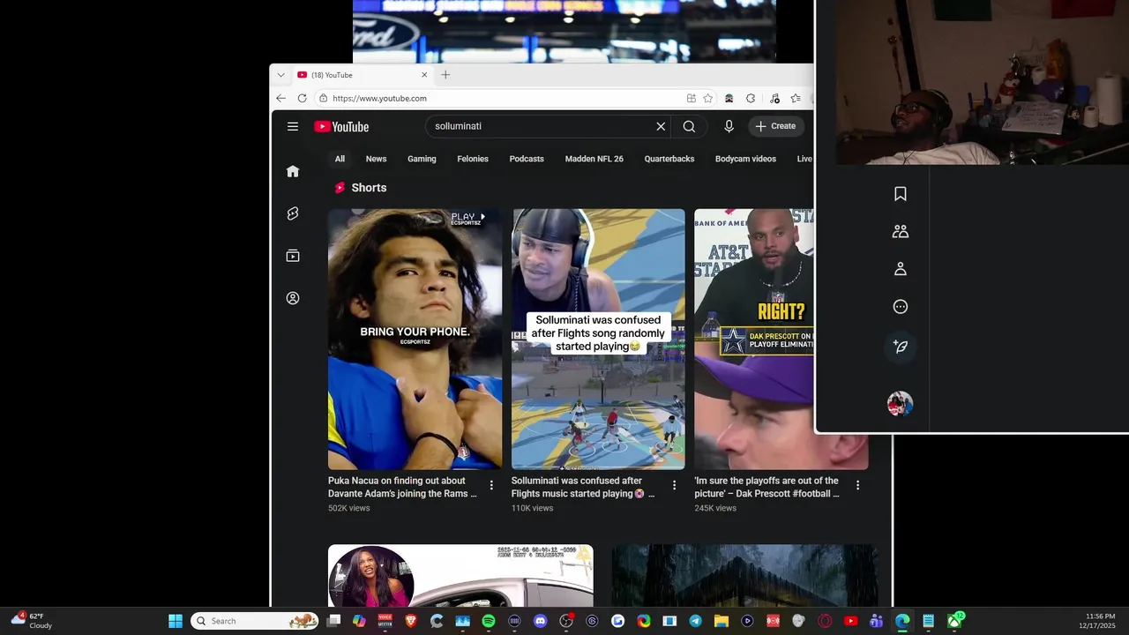Reload the YouTube page
The height and width of the screenshot is (635, 1129).
coord(302,98)
